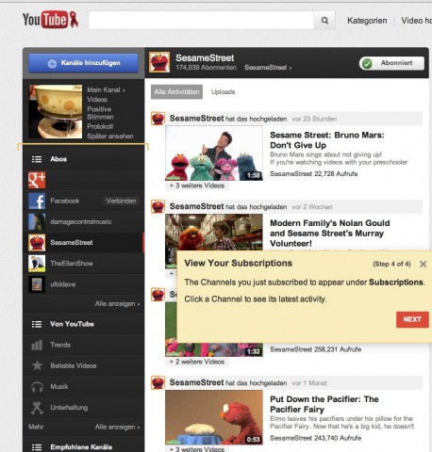Click the ultddave avatar icon
The width and height of the screenshot is (432, 452).
pyautogui.click(x=37, y=284)
